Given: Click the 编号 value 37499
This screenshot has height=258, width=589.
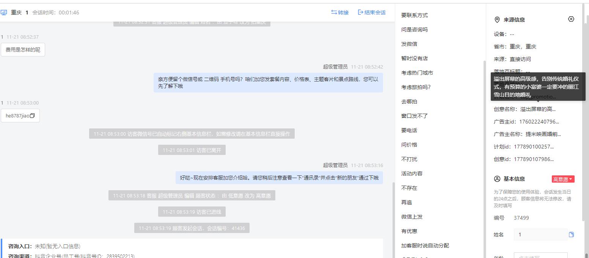Looking at the screenshot, I should 521,218.
